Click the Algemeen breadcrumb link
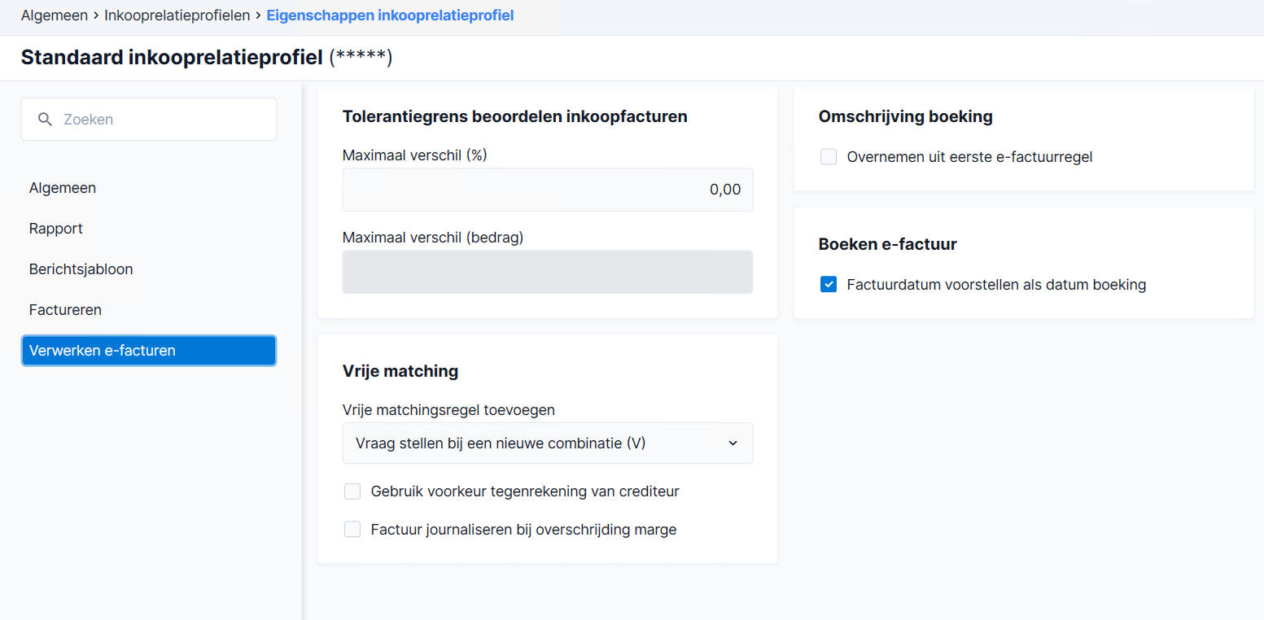This screenshot has width=1264, height=620. 54,15
